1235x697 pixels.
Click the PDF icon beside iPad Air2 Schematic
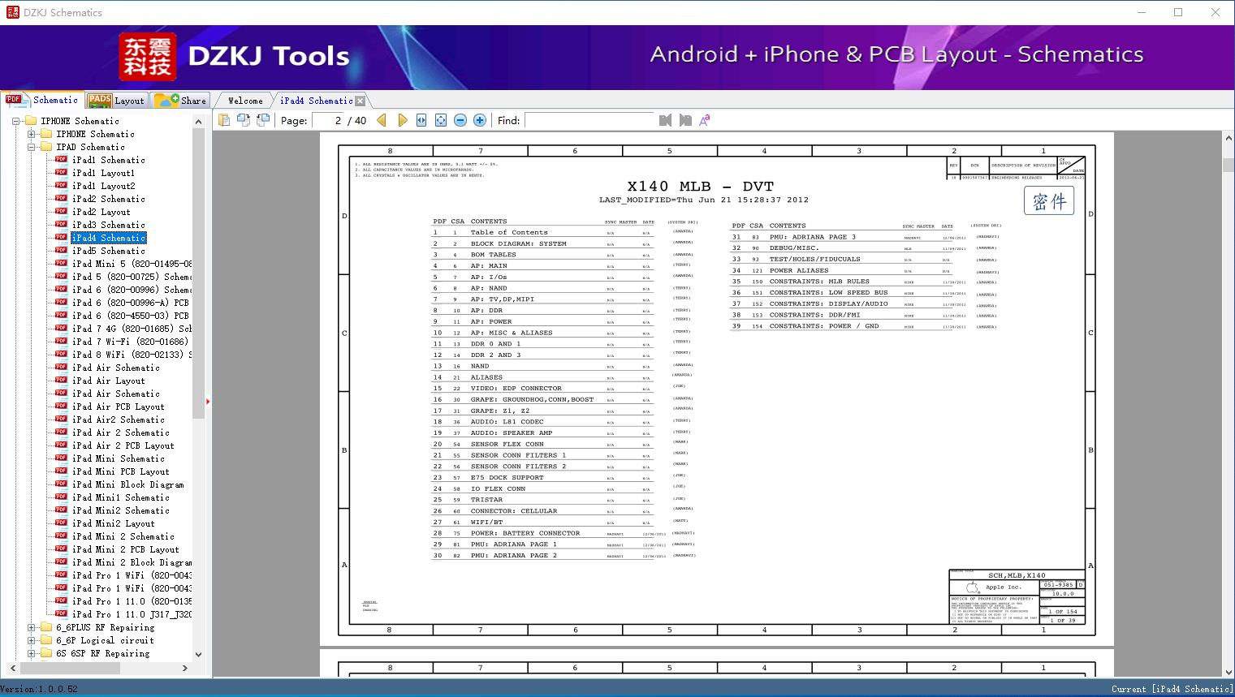61,419
